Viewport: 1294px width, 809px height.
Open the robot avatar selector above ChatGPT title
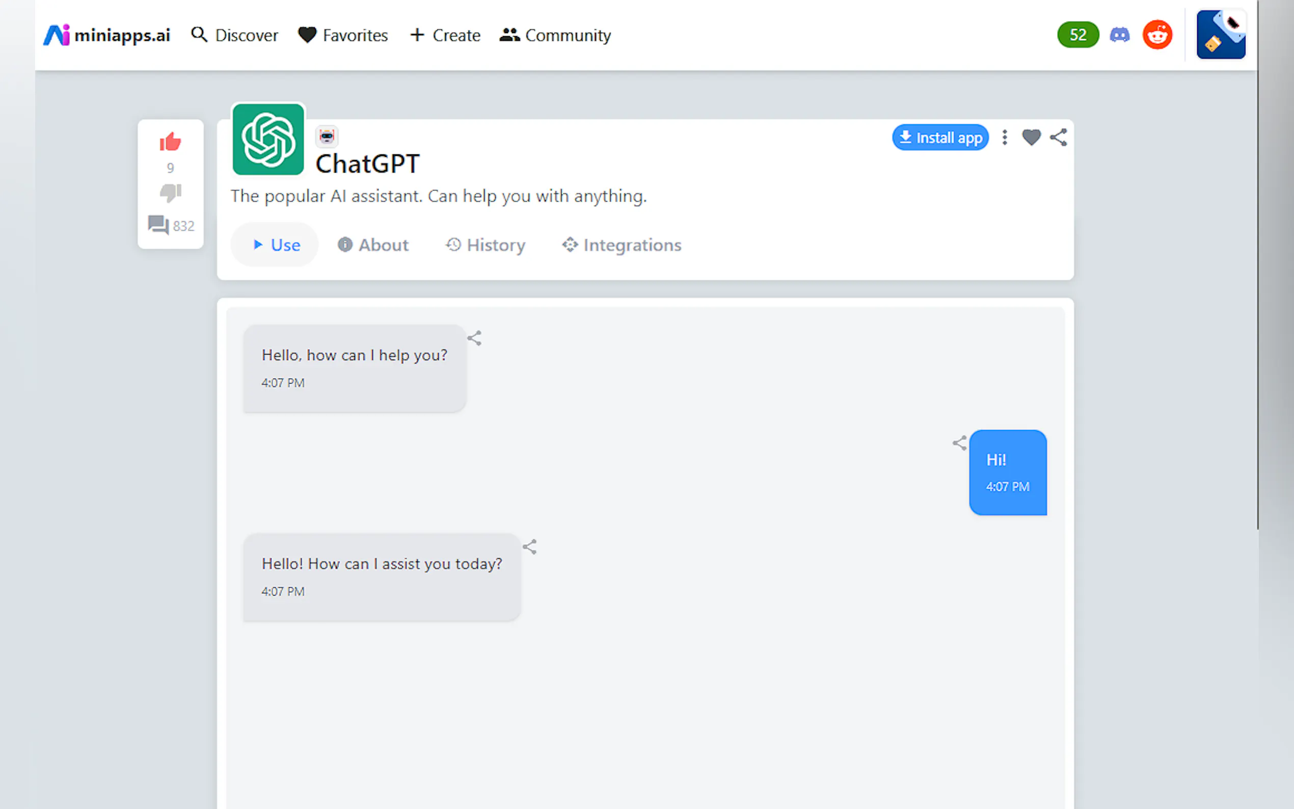pyautogui.click(x=327, y=136)
